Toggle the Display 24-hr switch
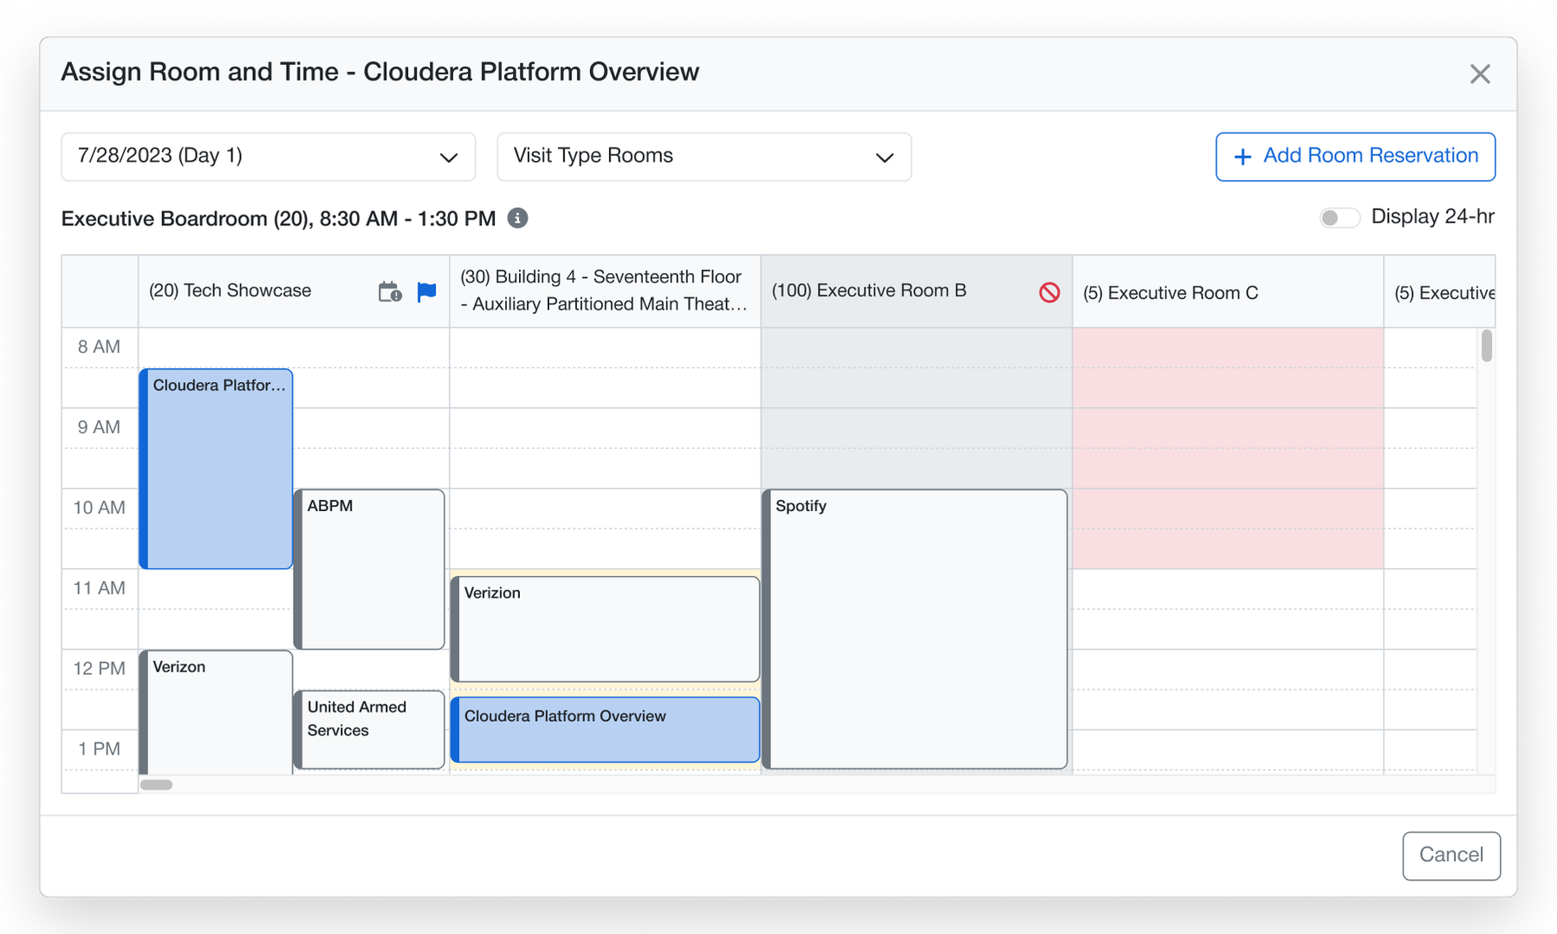Screen dimensions: 1557x934 tap(1340, 217)
